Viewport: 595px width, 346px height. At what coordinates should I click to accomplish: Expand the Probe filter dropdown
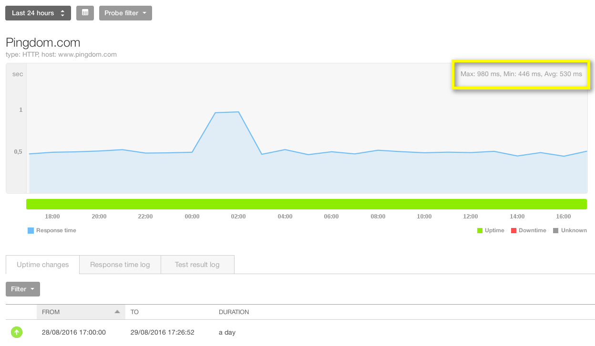125,13
